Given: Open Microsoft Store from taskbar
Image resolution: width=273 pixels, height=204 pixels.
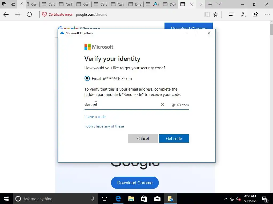Looking at the screenshot, I should coord(144,199).
